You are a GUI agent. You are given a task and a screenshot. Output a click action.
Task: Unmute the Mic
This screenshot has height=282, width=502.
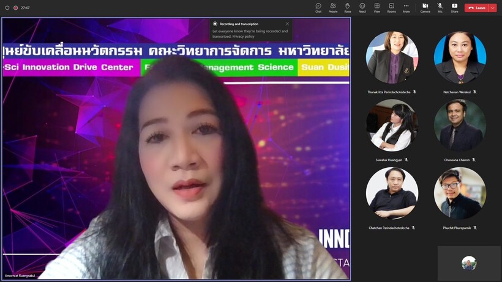[x=440, y=8]
